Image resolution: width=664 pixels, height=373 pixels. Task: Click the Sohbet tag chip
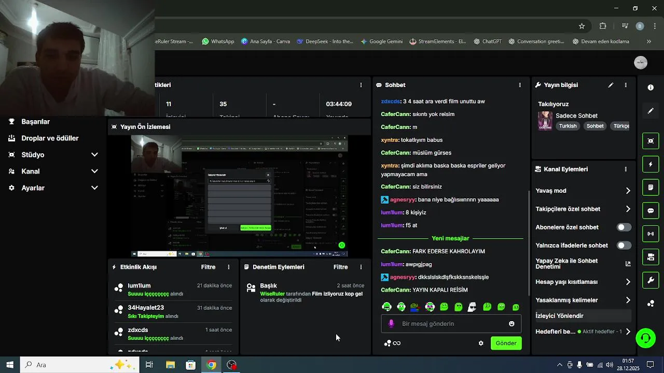pos(595,126)
